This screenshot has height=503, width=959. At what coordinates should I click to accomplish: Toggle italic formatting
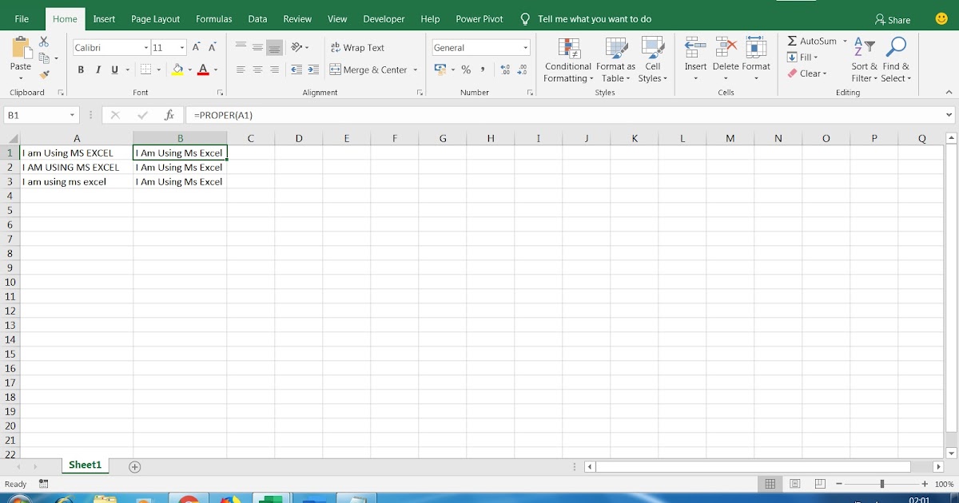pyautogui.click(x=97, y=69)
